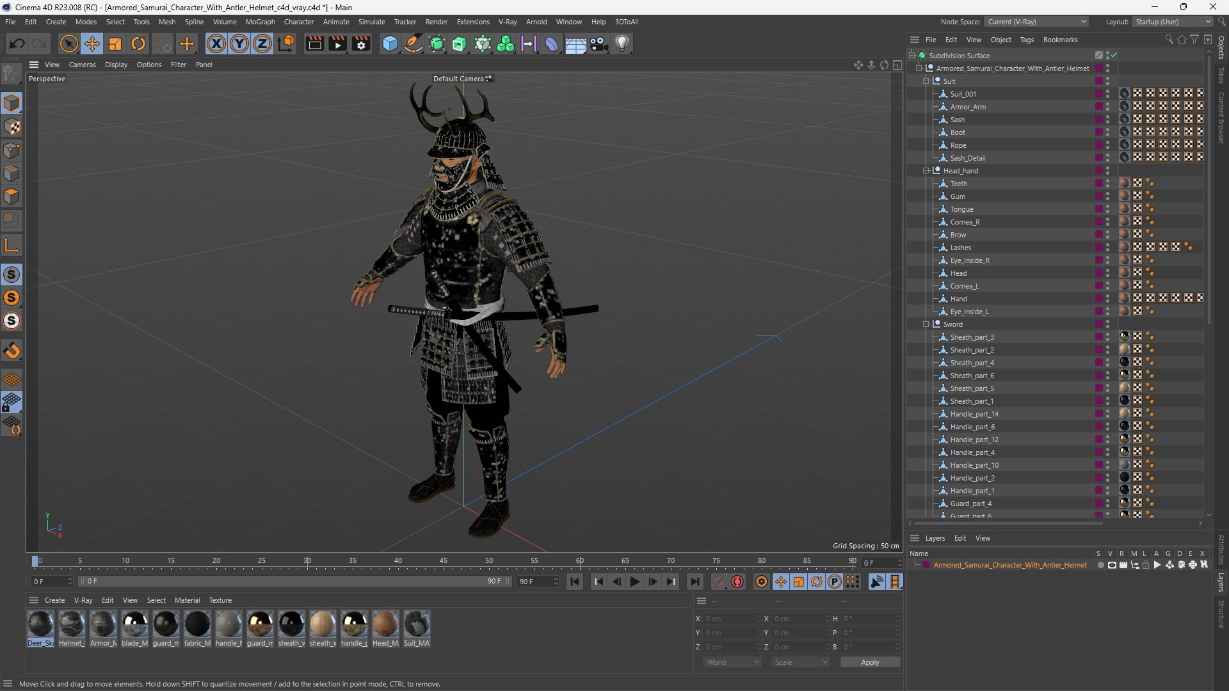
Task: Open the Simulate menu
Action: click(371, 22)
